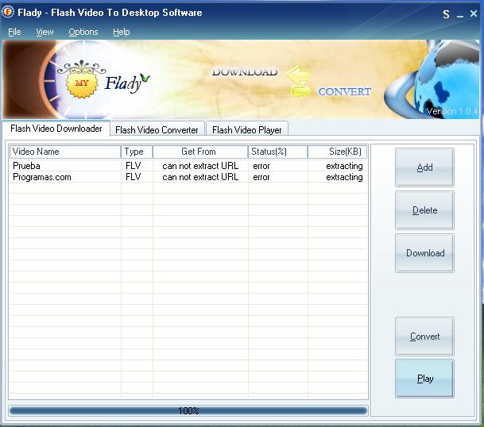Open the Help menu
Image resolution: width=484 pixels, height=427 pixels.
tap(122, 32)
